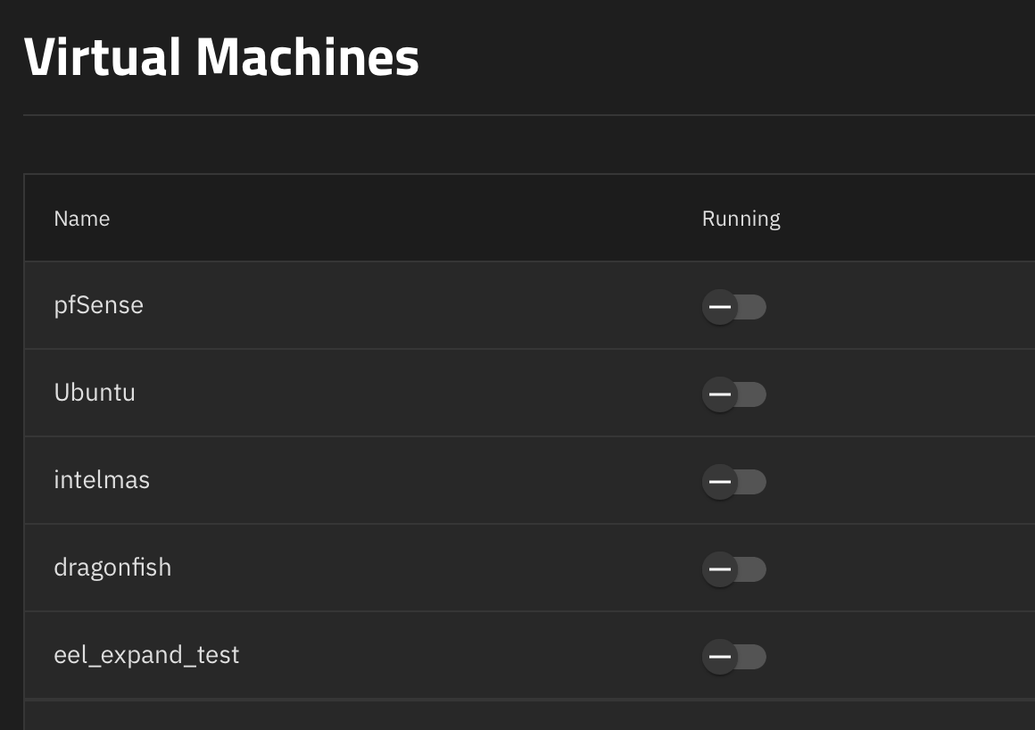
Task: Hit the minus knob icon for intelmas
Action: tap(719, 482)
